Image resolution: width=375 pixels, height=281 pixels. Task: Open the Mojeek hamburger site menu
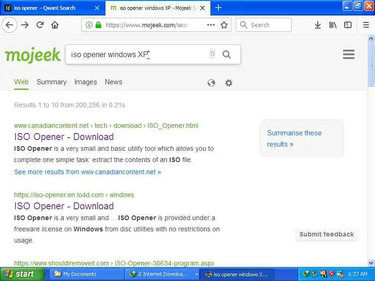point(349,54)
